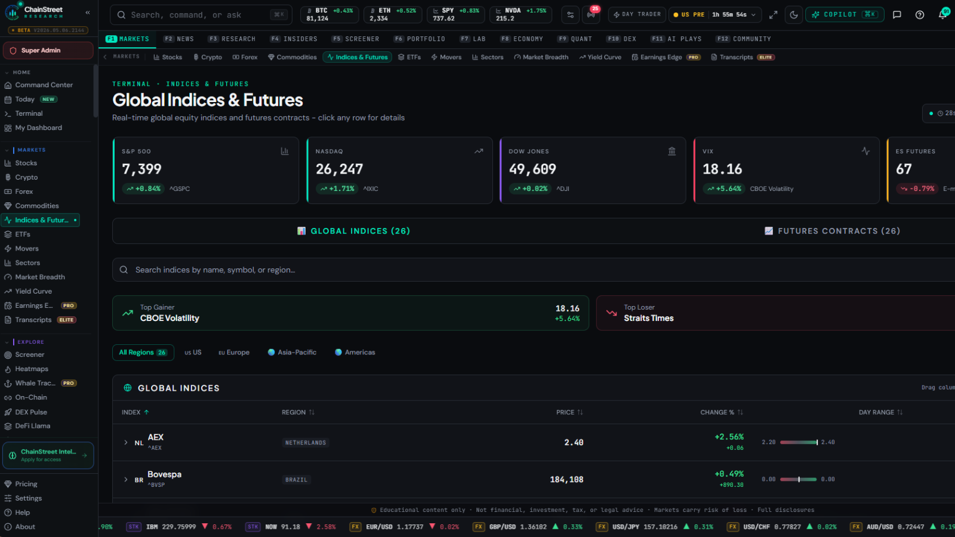Open the Copilot button

pos(845,15)
